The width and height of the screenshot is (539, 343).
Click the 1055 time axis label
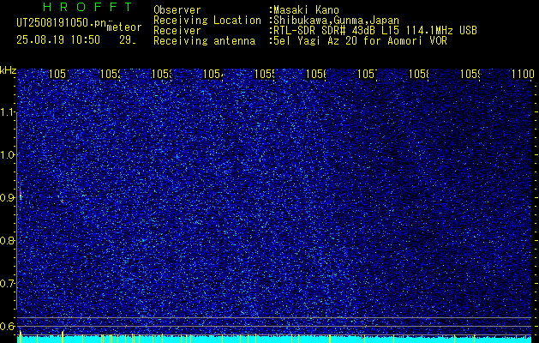click(265, 74)
